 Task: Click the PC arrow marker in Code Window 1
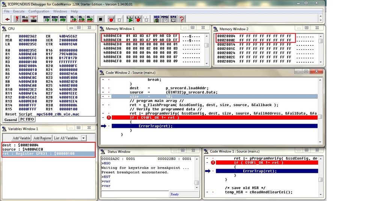(x=208, y=171)
